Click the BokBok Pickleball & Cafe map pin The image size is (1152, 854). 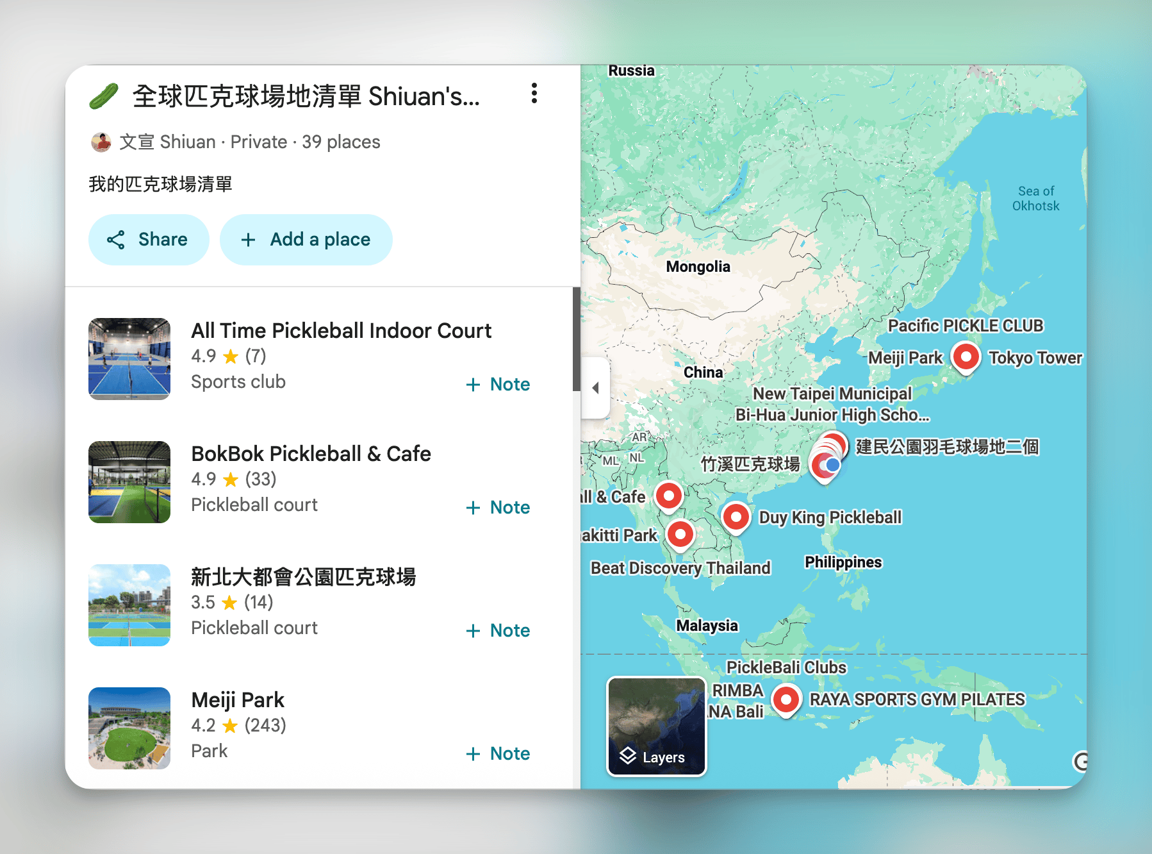coord(669,495)
